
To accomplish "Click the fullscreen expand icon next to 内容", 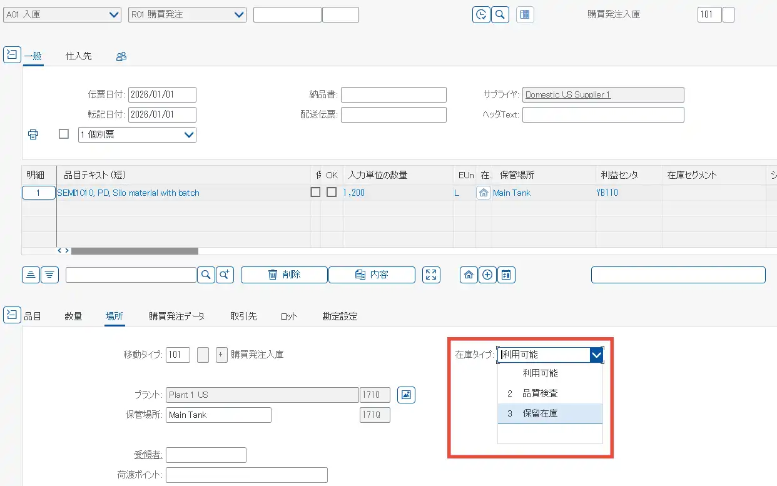I will [431, 275].
